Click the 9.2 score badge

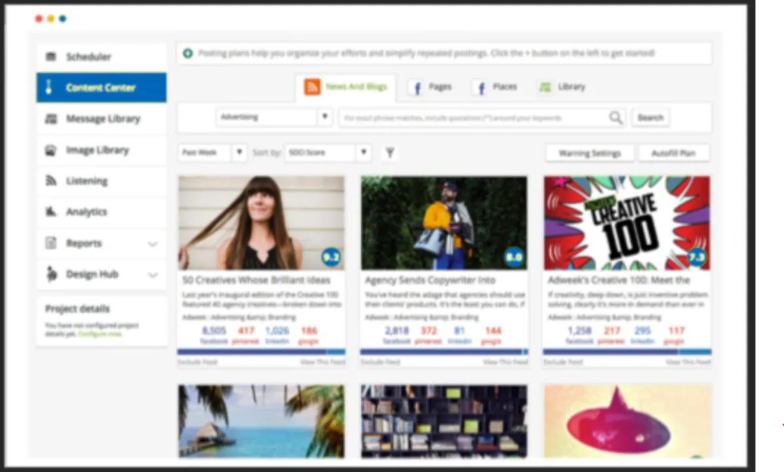coord(331,258)
